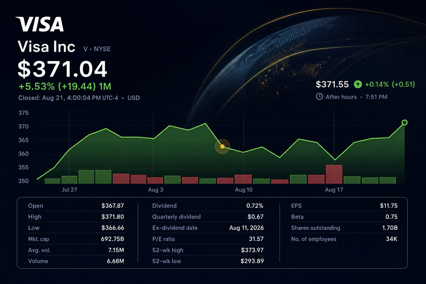Click the average volume value 7.15M
426x284 pixels.
[116, 250]
